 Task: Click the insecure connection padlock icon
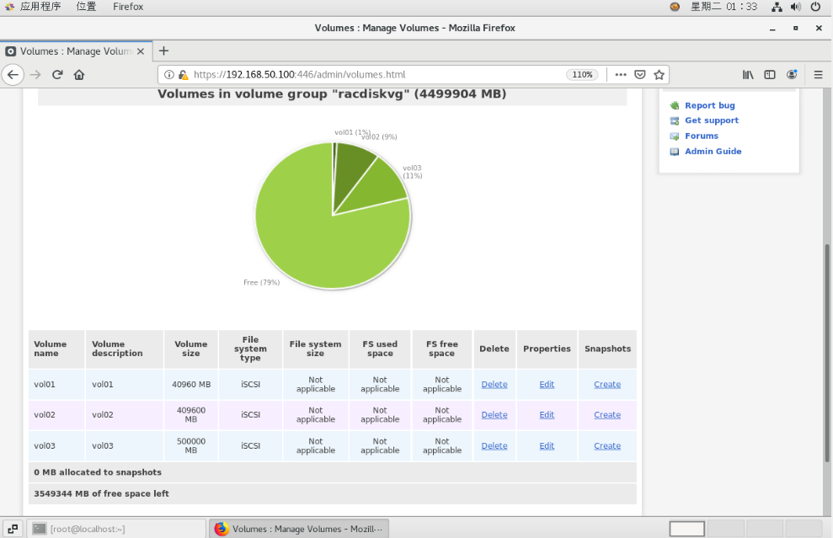[x=183, y=75]
